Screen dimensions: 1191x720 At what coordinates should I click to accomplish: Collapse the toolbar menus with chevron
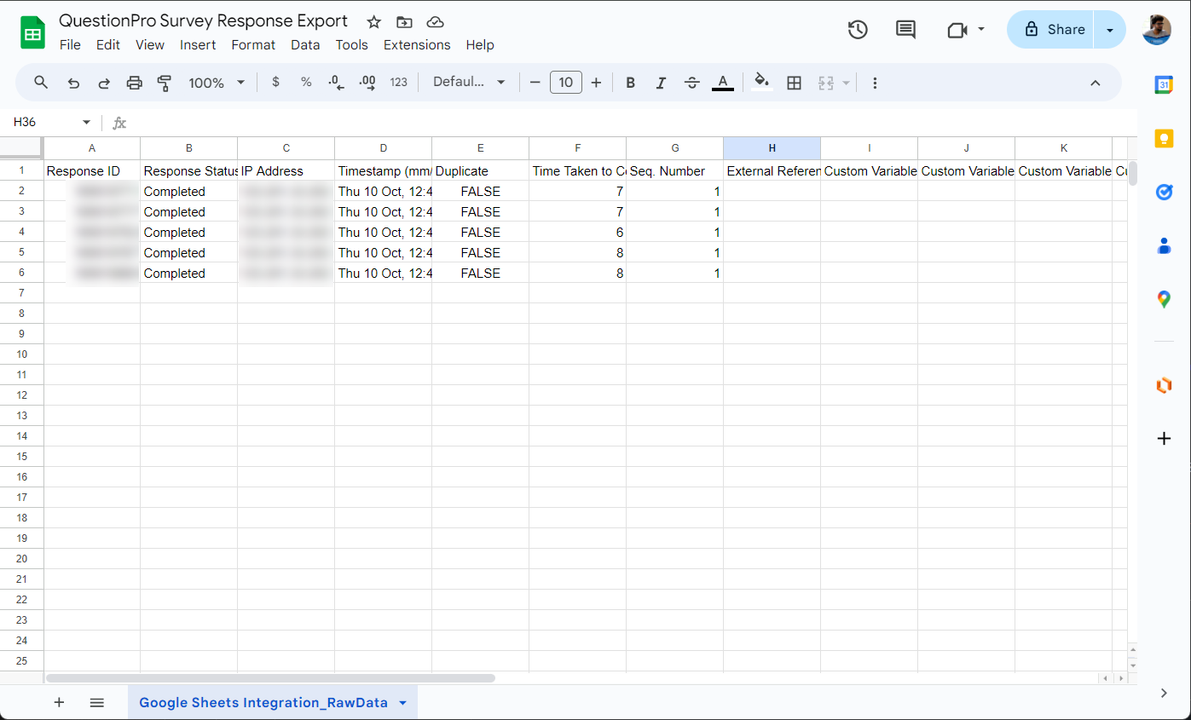pyautogui.click(x=1096, y=83)
